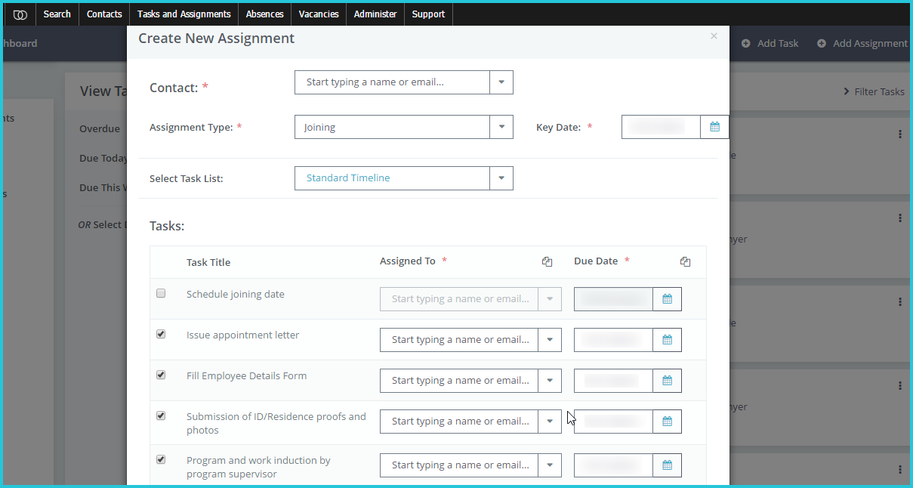Click the Joining assignment type field
The height and width of the screenshot is (488, 913).
click(393, 127)
